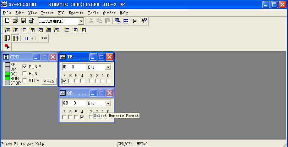Click the T=0 Reset Timers button

(x=44, y=38)
